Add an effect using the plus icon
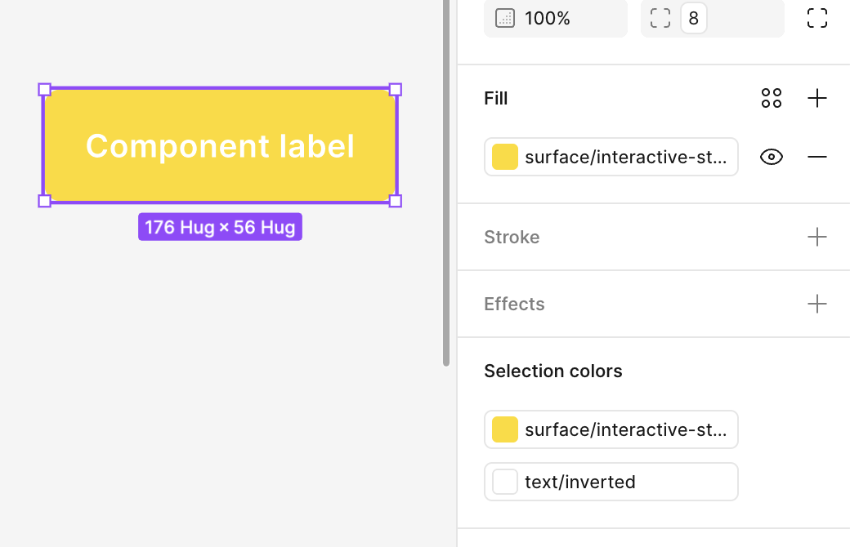The height and width of the screenshot is (547, 850). point(817,305)
